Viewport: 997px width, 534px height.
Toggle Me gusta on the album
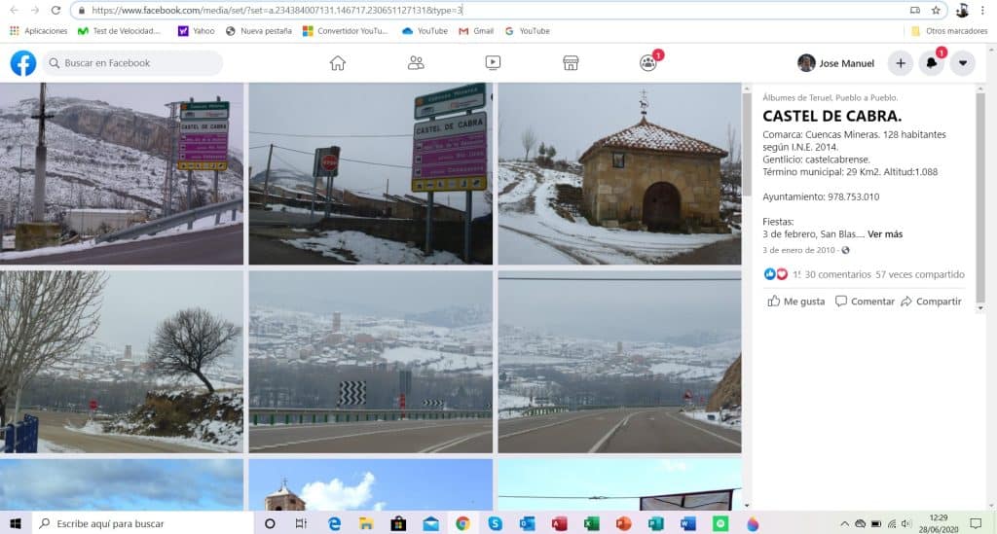pos(796,302)
